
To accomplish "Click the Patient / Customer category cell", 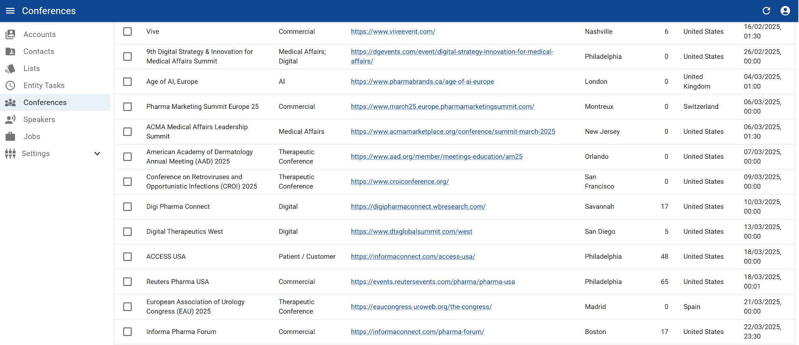I will 307,256.
